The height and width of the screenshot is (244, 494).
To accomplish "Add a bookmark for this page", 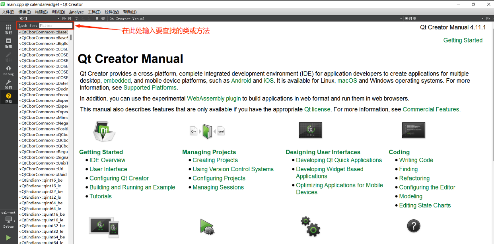I will click(97, 18).
